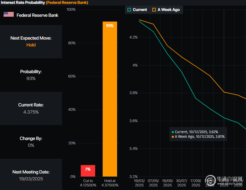Click the 40% bar chart axis label

(x=72, y=110)
